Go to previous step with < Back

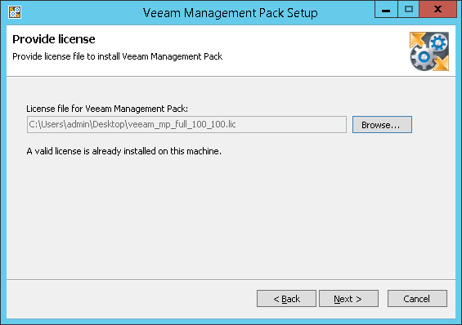[286, 299]
